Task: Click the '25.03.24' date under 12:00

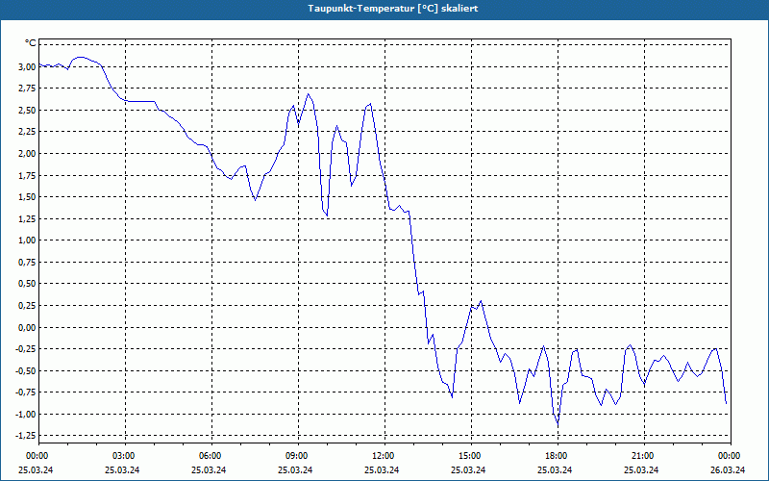Action: tap(382, 469)
